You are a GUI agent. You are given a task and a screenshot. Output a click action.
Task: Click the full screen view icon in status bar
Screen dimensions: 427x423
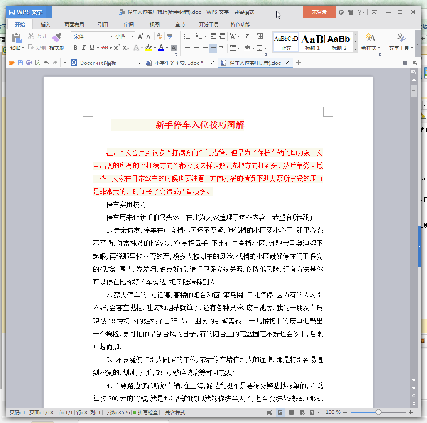(269, 412)
